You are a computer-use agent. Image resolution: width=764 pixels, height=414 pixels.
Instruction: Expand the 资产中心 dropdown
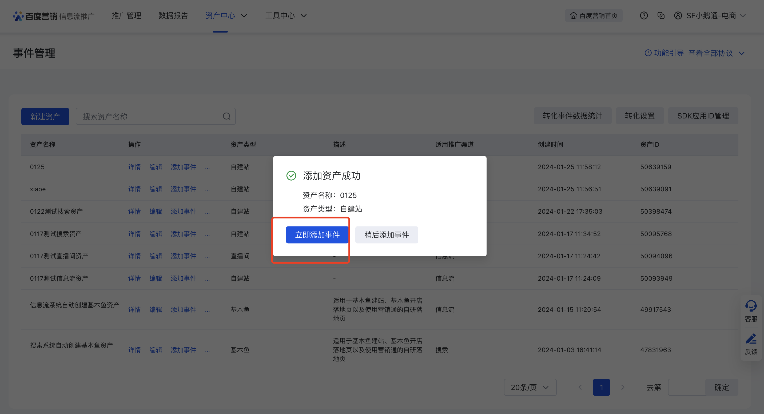click(244, 16)
